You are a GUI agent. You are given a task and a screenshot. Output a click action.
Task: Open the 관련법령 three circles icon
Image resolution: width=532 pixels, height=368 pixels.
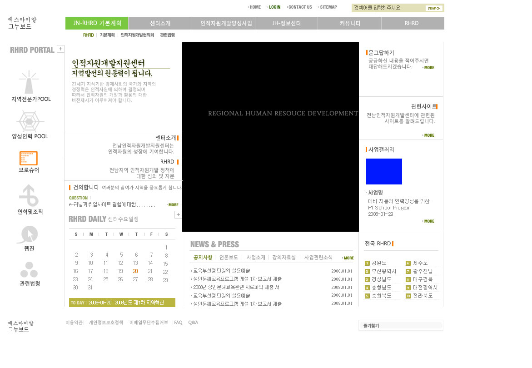[29, 270]
